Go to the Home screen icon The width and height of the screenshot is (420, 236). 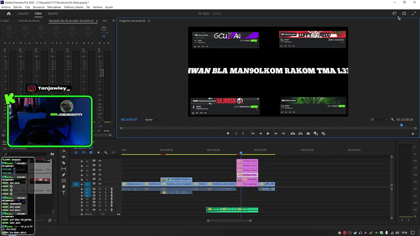[9, 13]
